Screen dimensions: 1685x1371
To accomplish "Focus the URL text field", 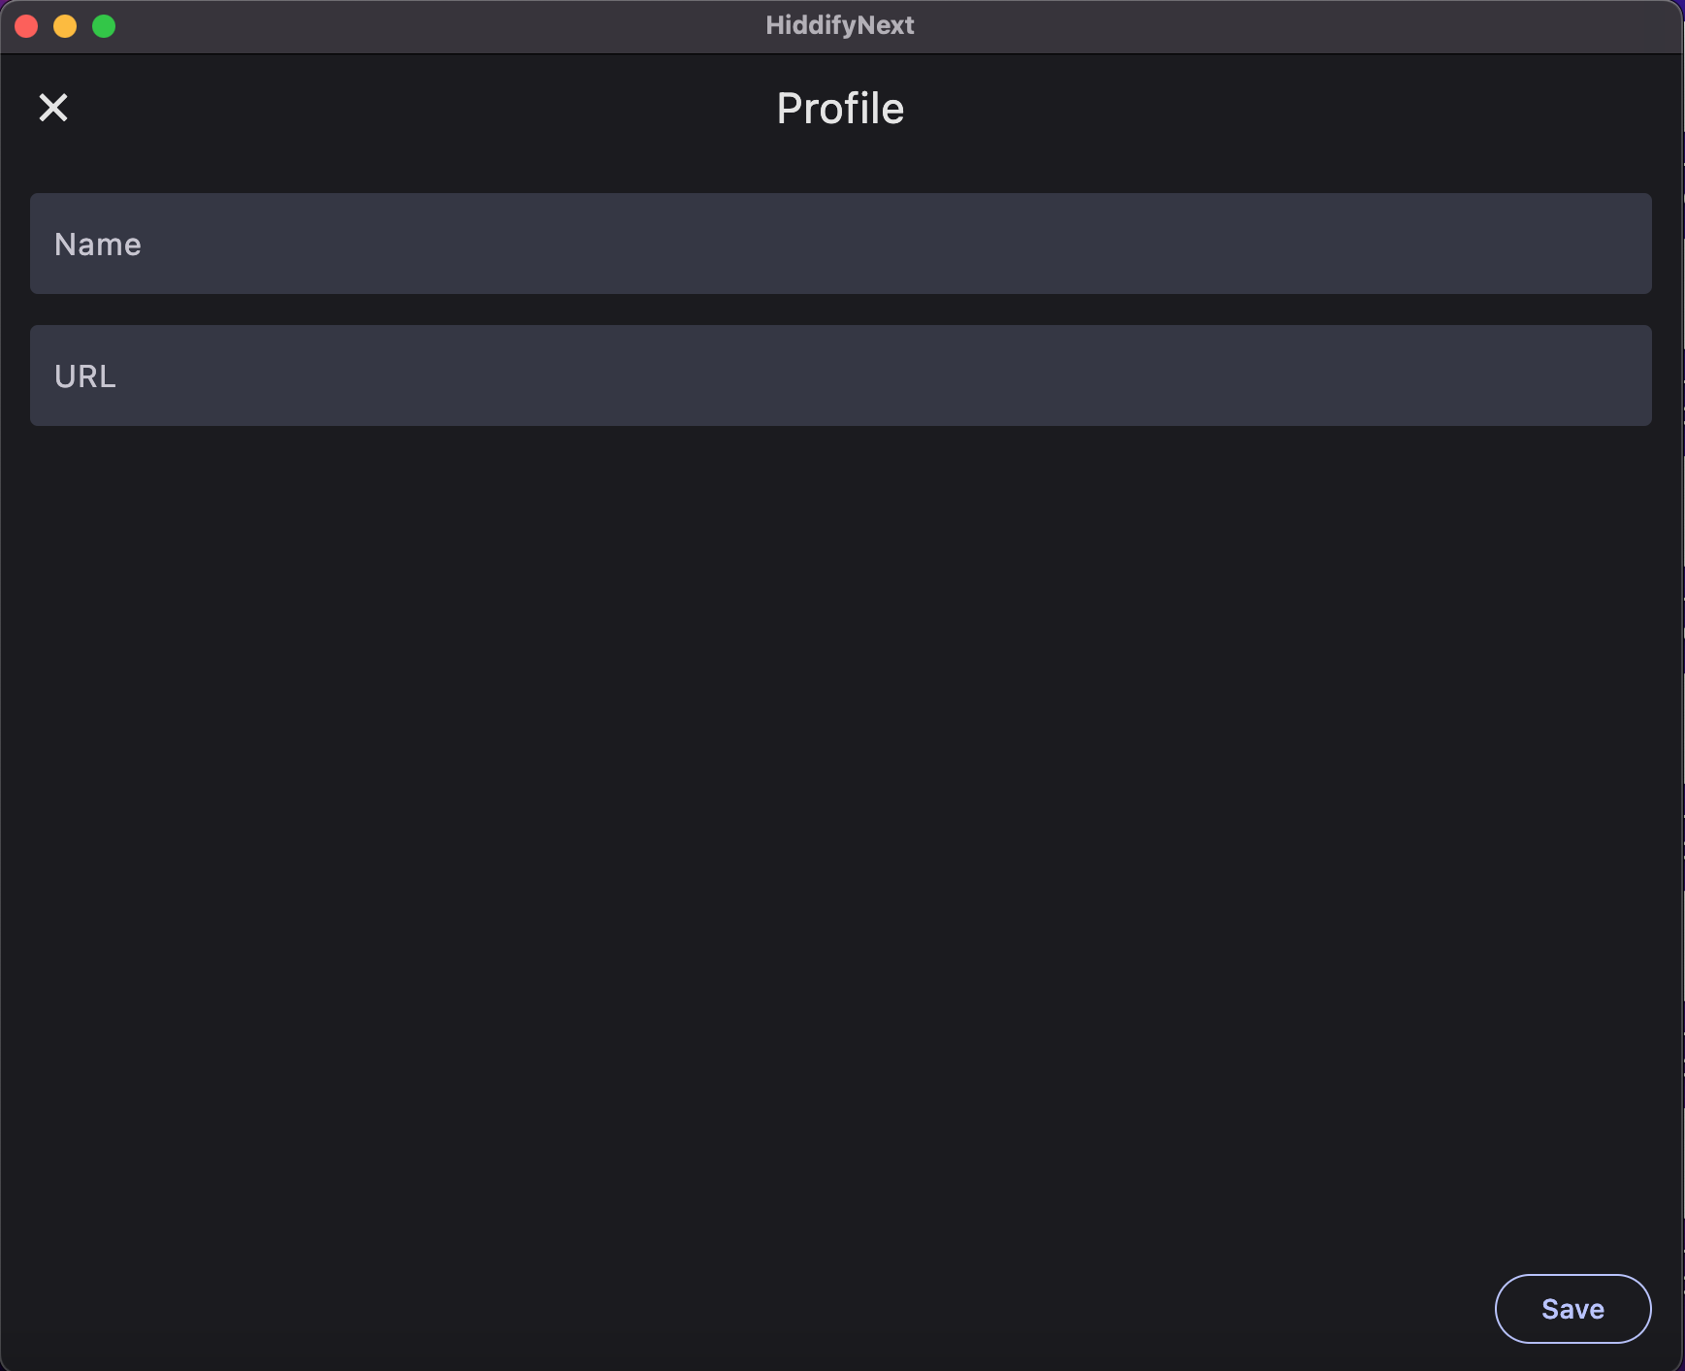I will [840, 375].
